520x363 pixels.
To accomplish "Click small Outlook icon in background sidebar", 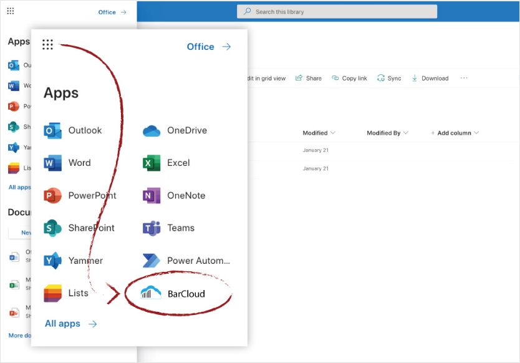I will click(13, 65).
